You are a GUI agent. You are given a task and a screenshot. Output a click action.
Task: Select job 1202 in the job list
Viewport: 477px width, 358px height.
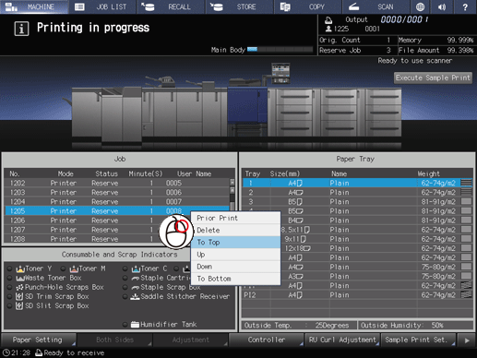coord(117,183)
